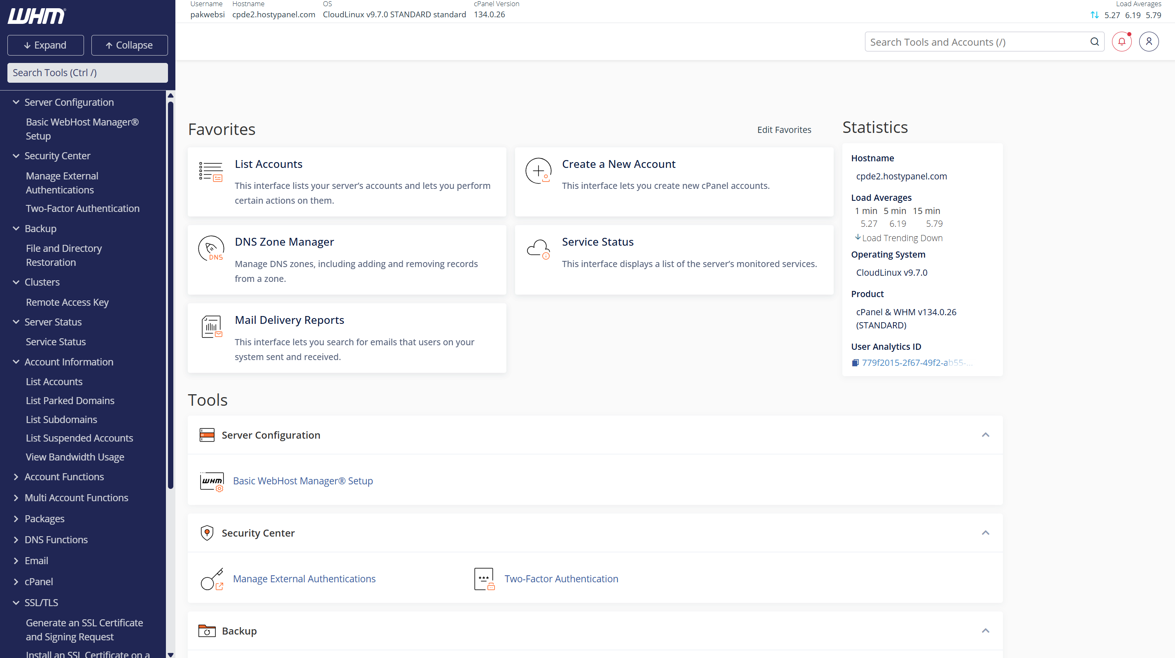
Task: Collapse the Security Center tools panel chevron
Action: 985,532
